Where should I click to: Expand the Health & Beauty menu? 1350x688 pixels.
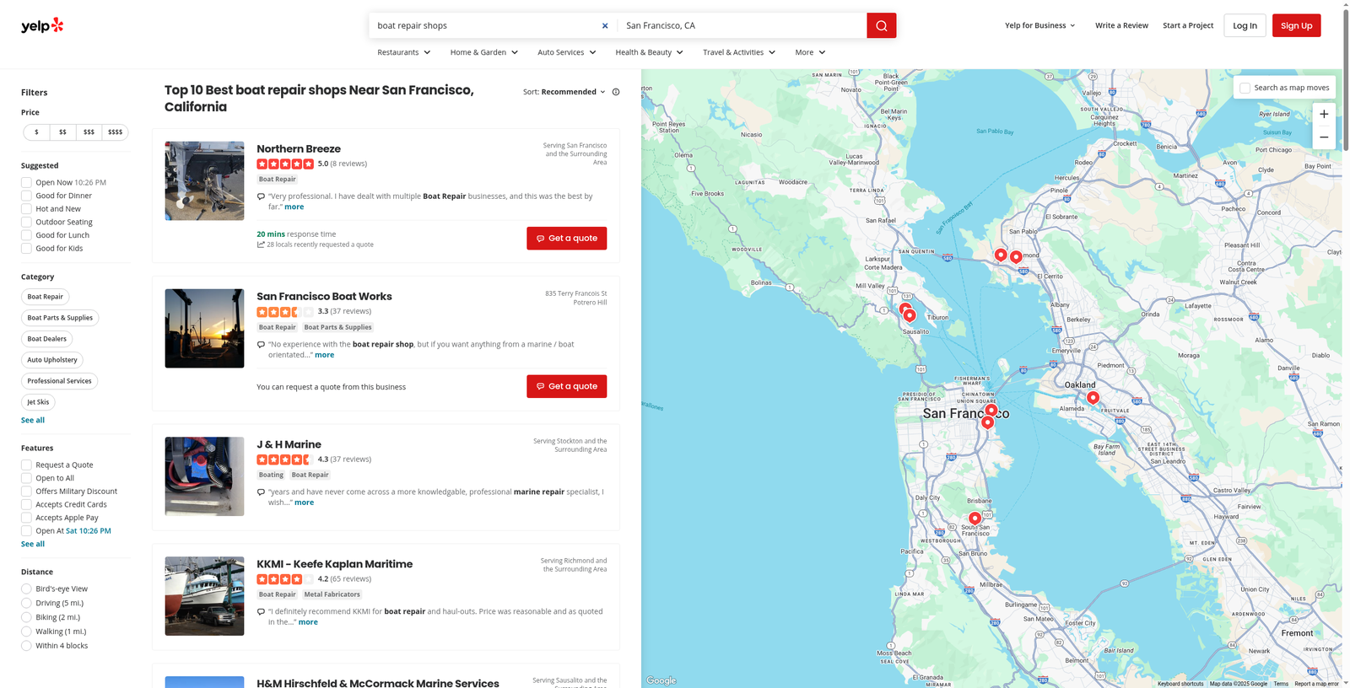tap(650, 52)
